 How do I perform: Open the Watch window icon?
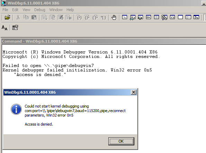pyautogui.click(x=133, y=17)
